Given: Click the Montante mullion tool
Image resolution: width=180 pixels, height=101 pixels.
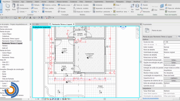Looking at the screenshot, I should [47, 12].
